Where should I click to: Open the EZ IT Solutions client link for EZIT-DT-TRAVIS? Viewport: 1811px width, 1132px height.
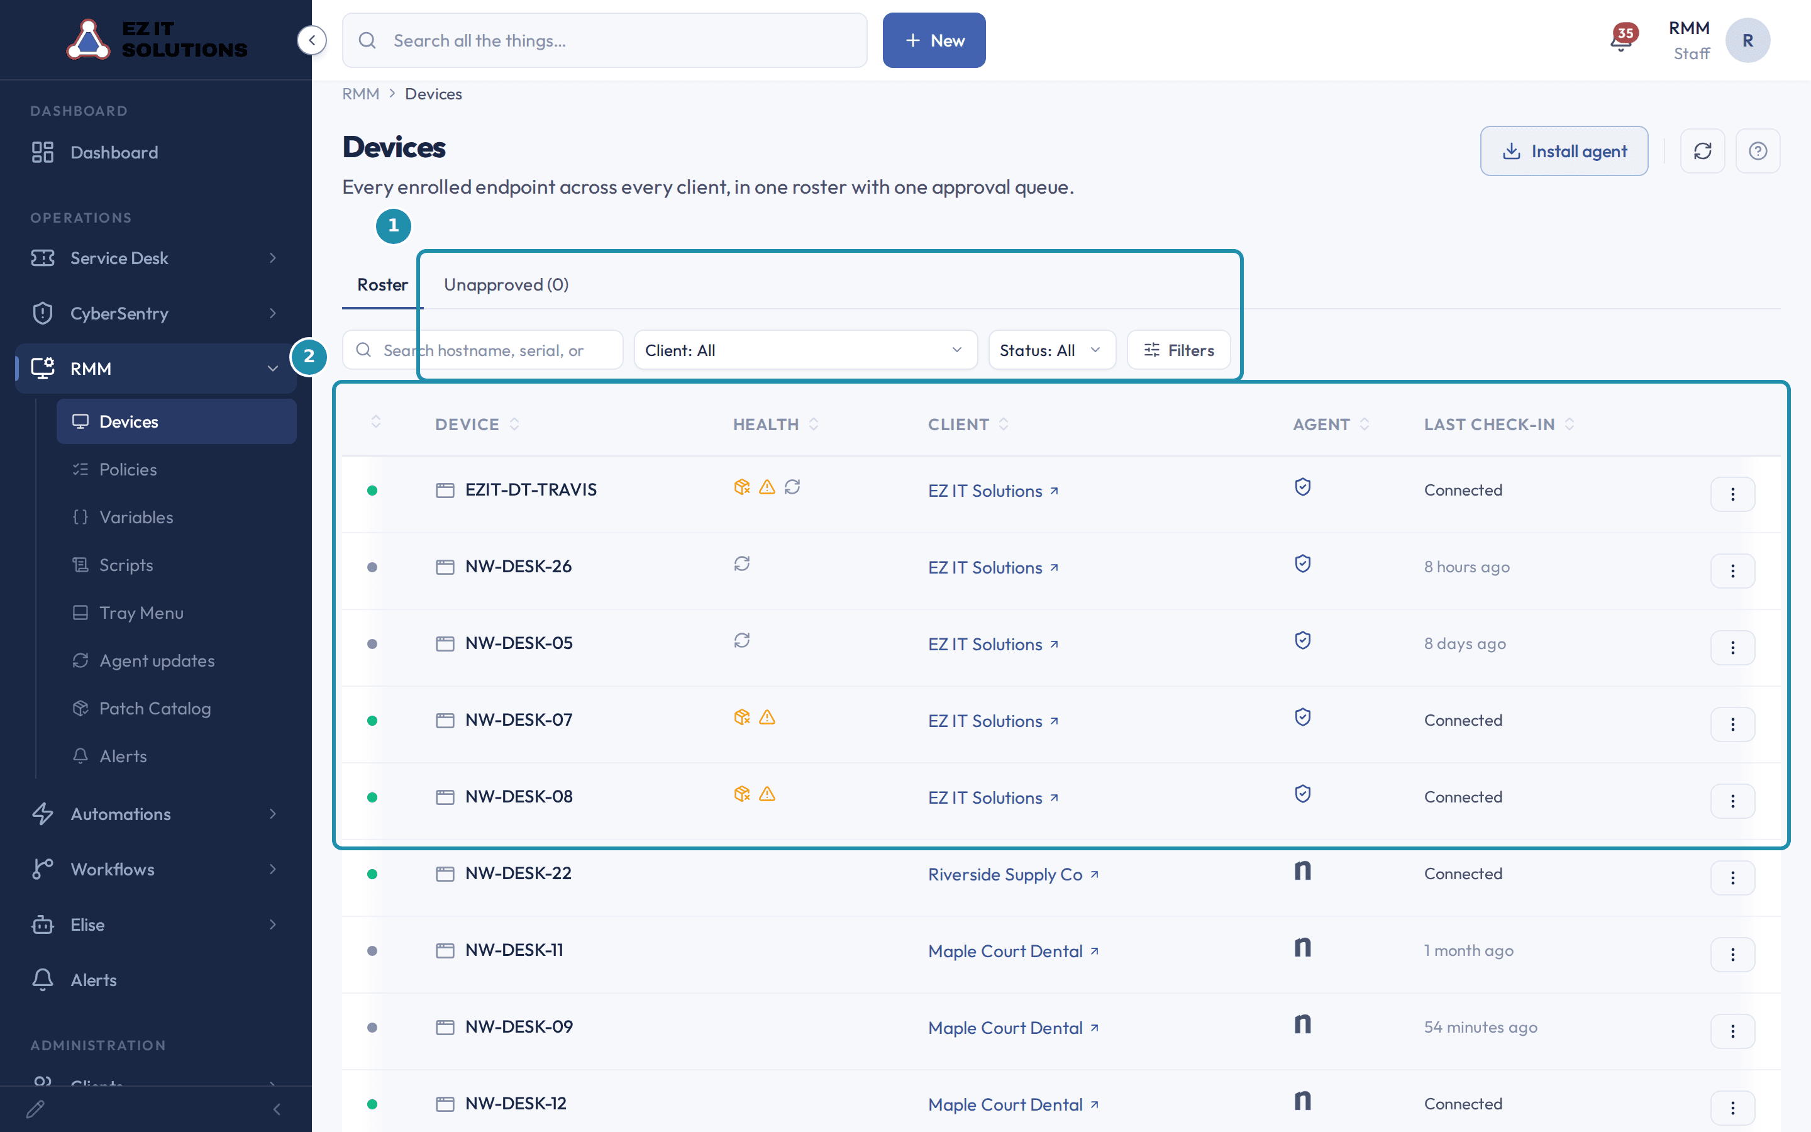tap(993, 491)
